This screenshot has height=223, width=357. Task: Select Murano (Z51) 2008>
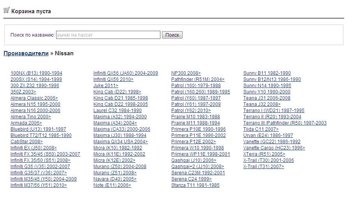click(x=115, y=173)
